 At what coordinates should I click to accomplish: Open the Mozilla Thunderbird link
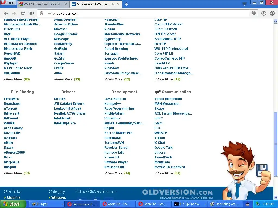(x=169, y=167)
